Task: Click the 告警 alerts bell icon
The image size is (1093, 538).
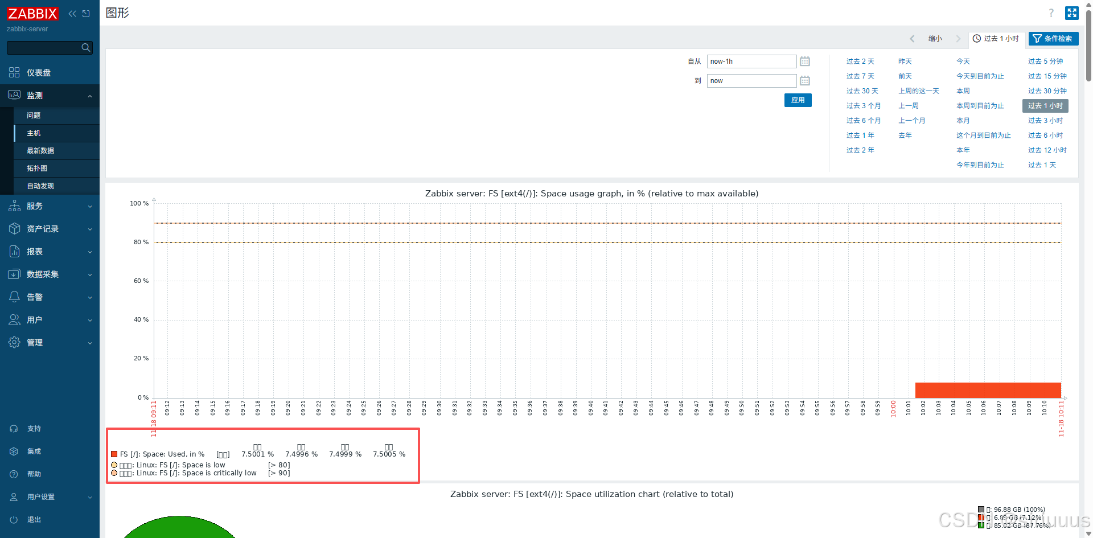Action: pyautogui.click(x=14, y=297)
